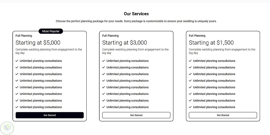The image size is (270, 135).
Task: Click the Full Planning title above $5,000
Action: (24, 36)
